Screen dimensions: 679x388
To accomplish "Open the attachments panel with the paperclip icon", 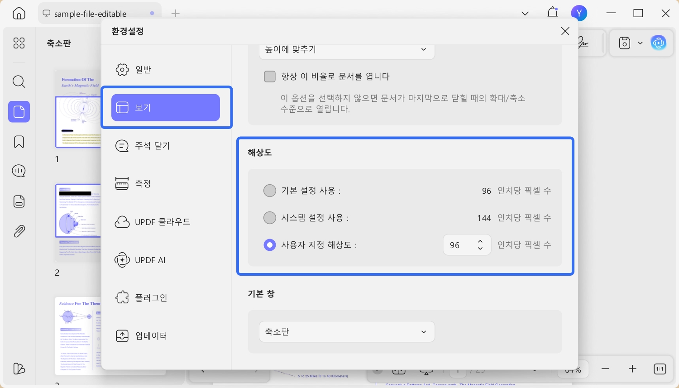I will (x=19, y=231).
